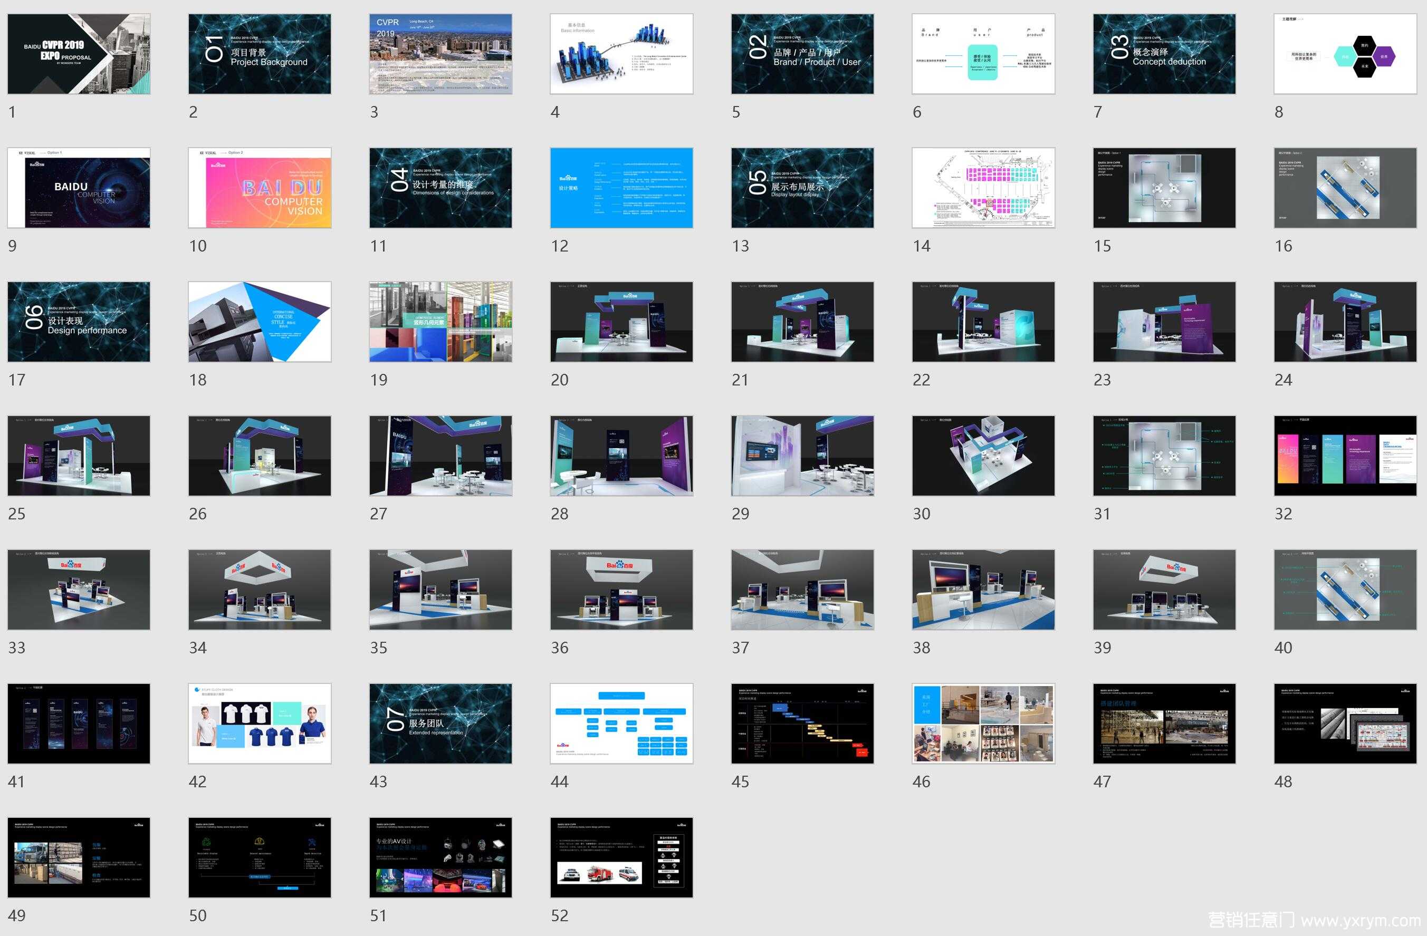The height and width of the screenshot is (936, 1427).
Task: Select slide 25 booth render
Action: tap(79, 456)
